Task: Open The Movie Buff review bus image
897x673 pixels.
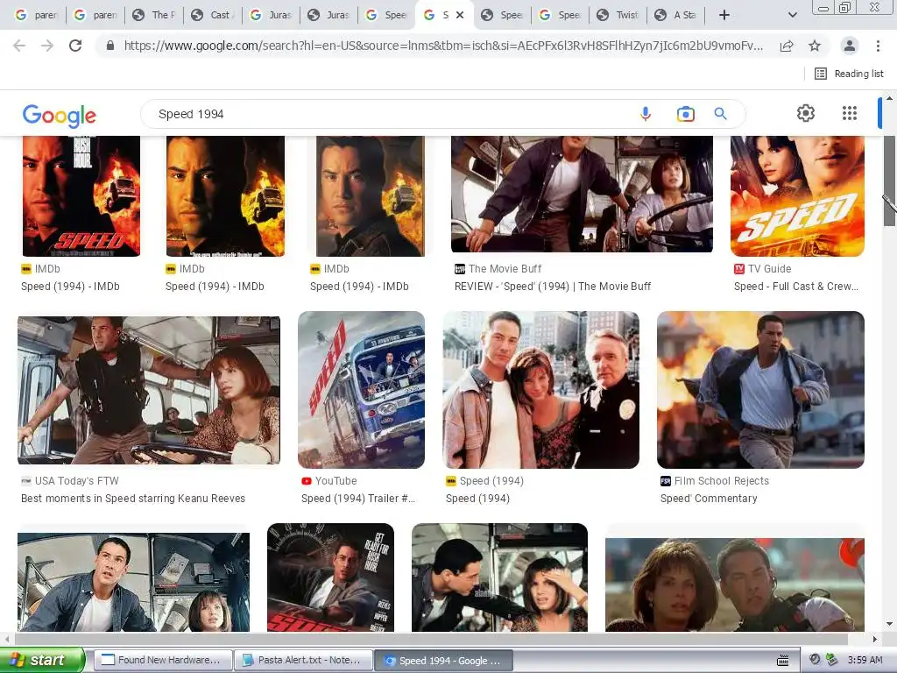Action: click(x=582, y=194)
